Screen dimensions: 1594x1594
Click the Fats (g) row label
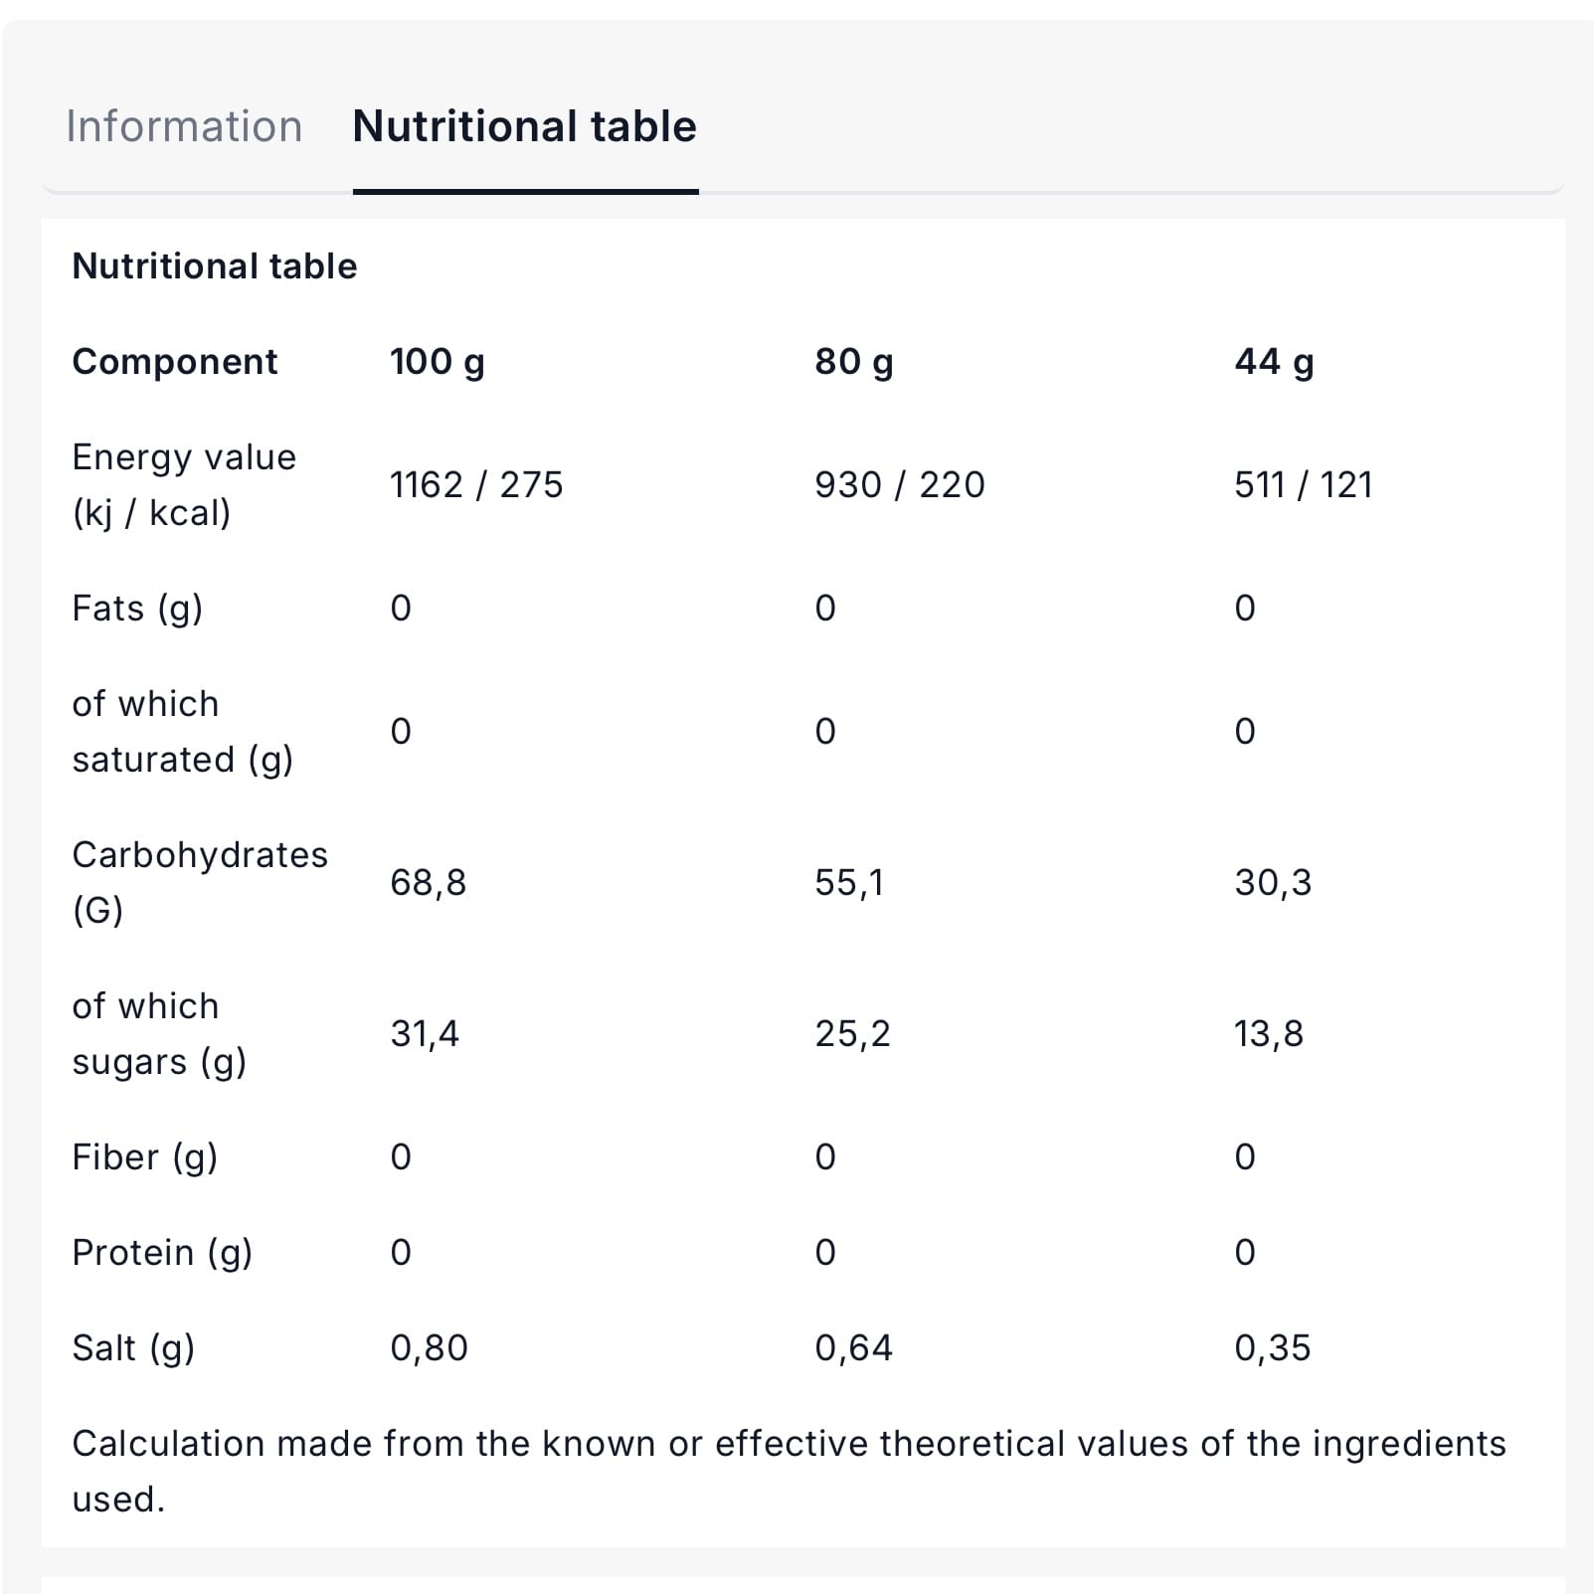pyautogui.click(x=137, y=608)
